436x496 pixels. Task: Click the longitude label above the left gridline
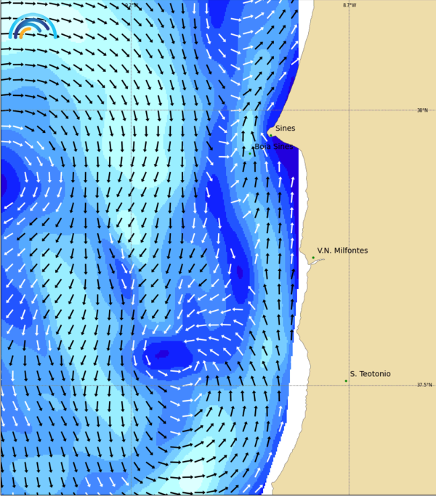click(131, 5)
